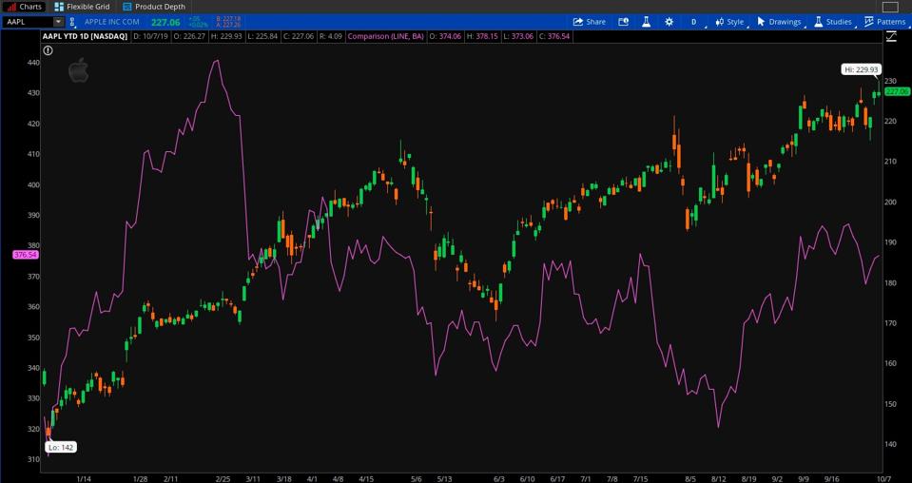Click the window maximize rectangle icon at top right
Screen dimensions: 912x483
tap(890, 7)
